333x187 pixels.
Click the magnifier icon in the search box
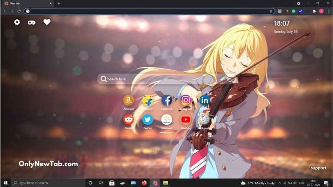(x=104, y=79)
